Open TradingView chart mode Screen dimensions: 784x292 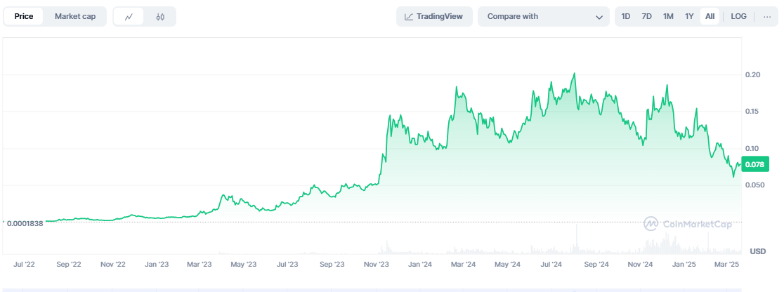click(434, 16)
